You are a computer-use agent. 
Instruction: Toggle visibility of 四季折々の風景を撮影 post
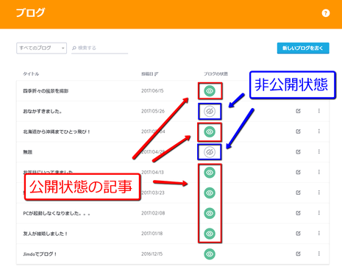pyautogui.click(x=210, y=91)
